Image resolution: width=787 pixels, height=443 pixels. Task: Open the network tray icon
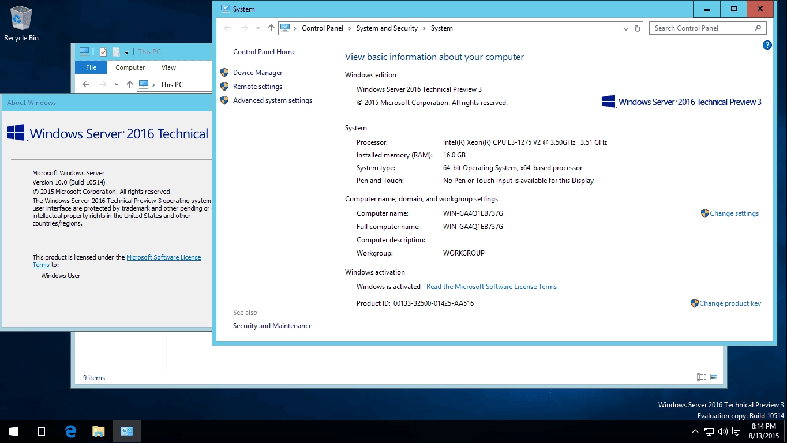point(709,431)
